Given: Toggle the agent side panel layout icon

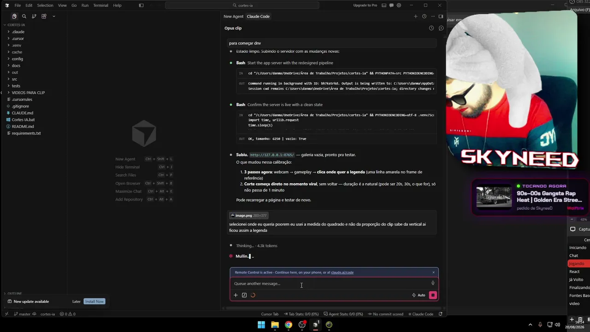Looking at the screenshot, I should pyautogui.click(x=441, y=16).
